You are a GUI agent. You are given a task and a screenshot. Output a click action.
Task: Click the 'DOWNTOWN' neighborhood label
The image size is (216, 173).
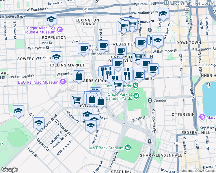tap(189, 43)
